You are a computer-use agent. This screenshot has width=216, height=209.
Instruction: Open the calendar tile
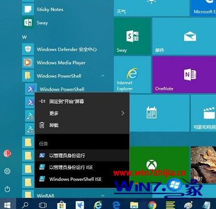pos(160,113)
